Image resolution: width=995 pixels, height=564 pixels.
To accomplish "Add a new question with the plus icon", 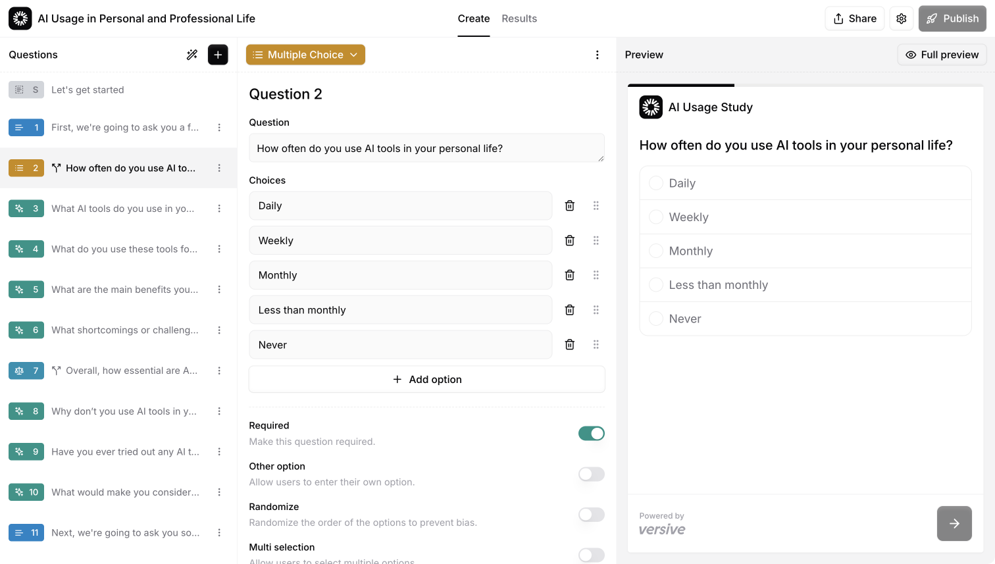I will (x=218, y=55).
